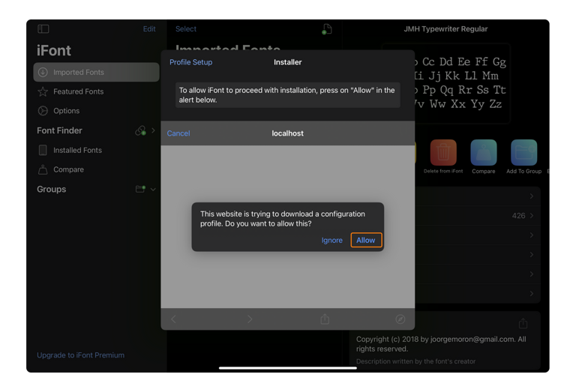This screenshot has width=576, height=392.
Task: Click the Font Finder heading
Action: click(59, 130)
